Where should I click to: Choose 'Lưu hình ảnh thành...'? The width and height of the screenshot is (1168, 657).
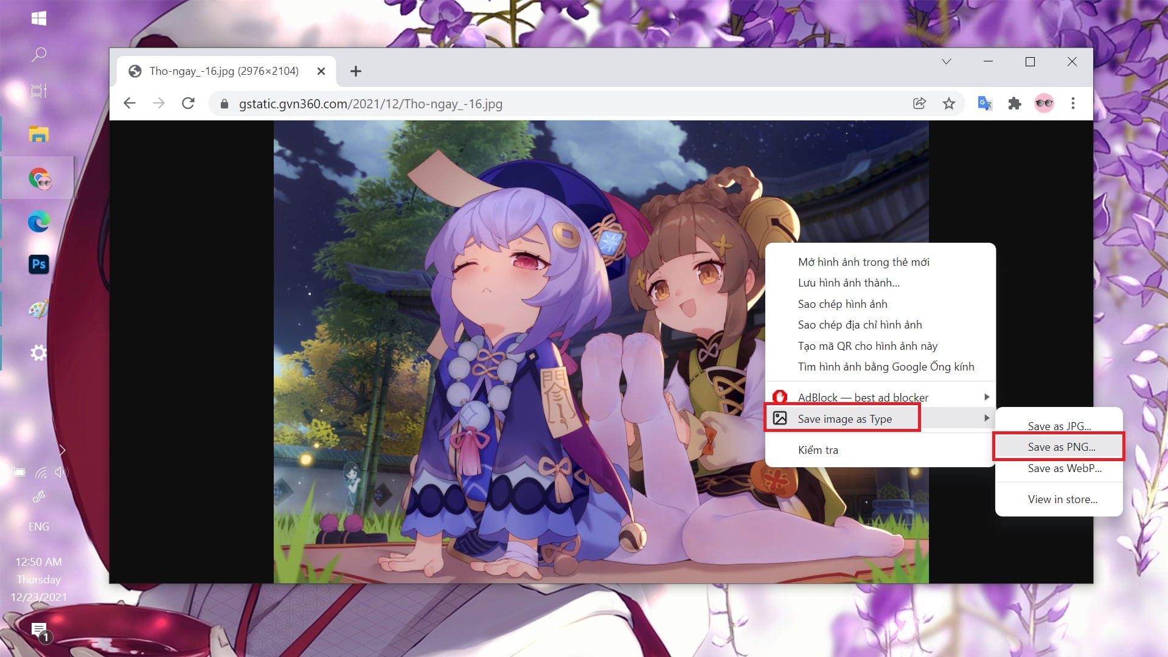pyautogui.click(x=880, y=283)
